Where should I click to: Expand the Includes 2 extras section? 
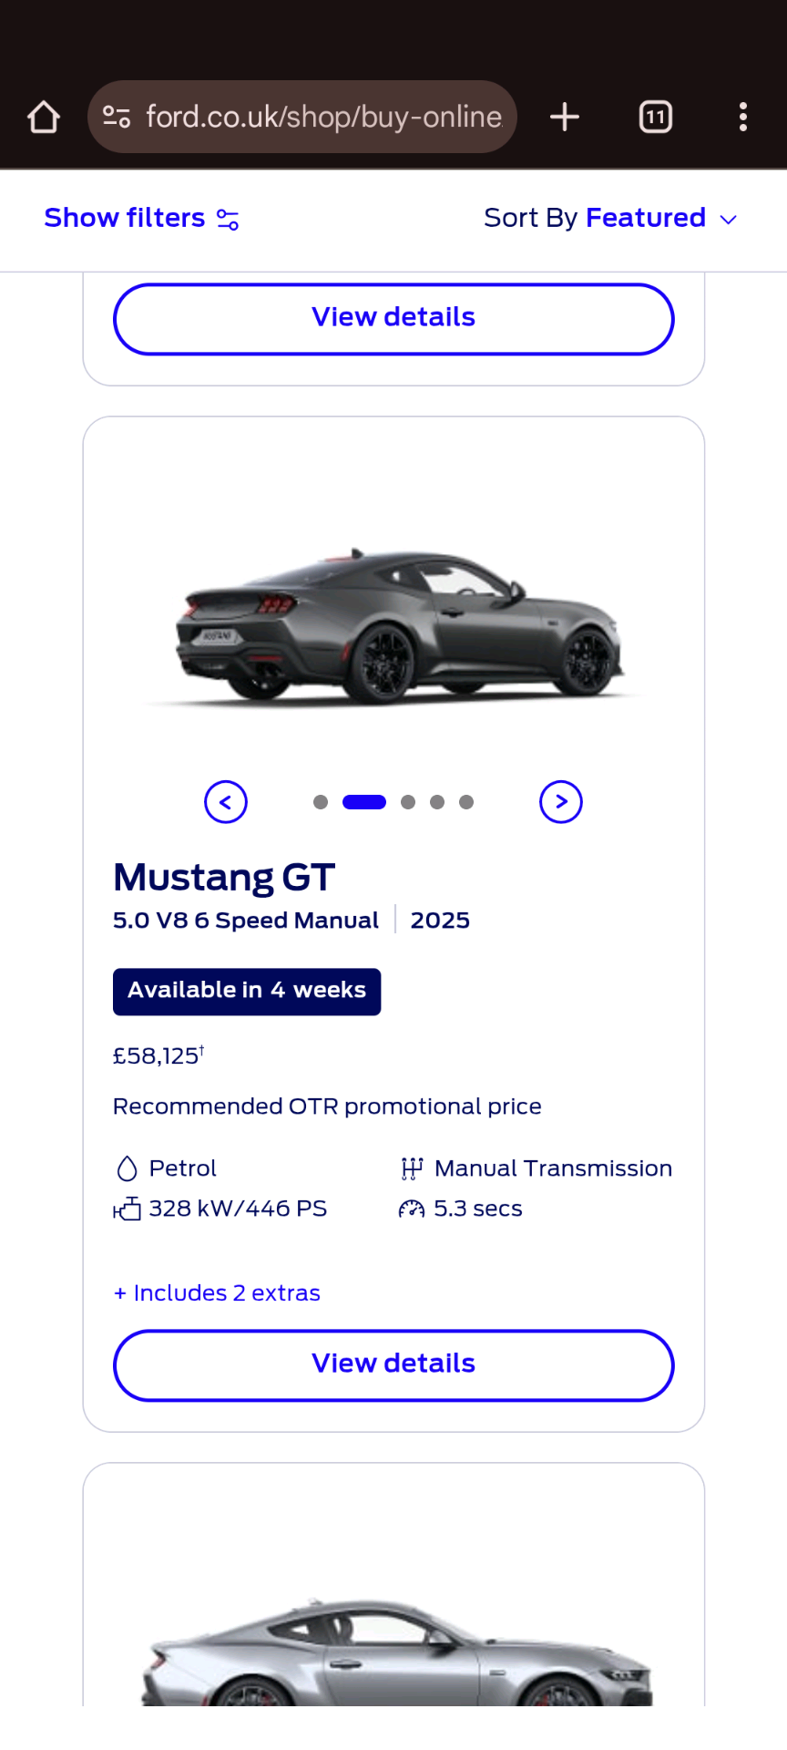click(x=217, y=1292)
